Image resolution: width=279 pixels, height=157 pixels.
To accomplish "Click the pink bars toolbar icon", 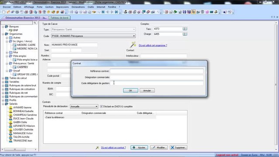I will (x=207, y=12).
